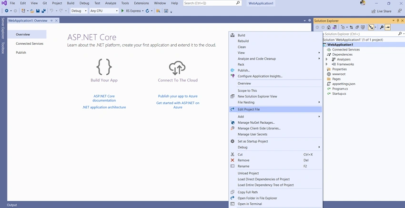The height and width of the screenshot is (208, 405).
Task: Open Solution Explorer search options dropdown
Action: pos(404,34)
